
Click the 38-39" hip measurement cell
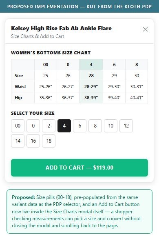point(91,98)
